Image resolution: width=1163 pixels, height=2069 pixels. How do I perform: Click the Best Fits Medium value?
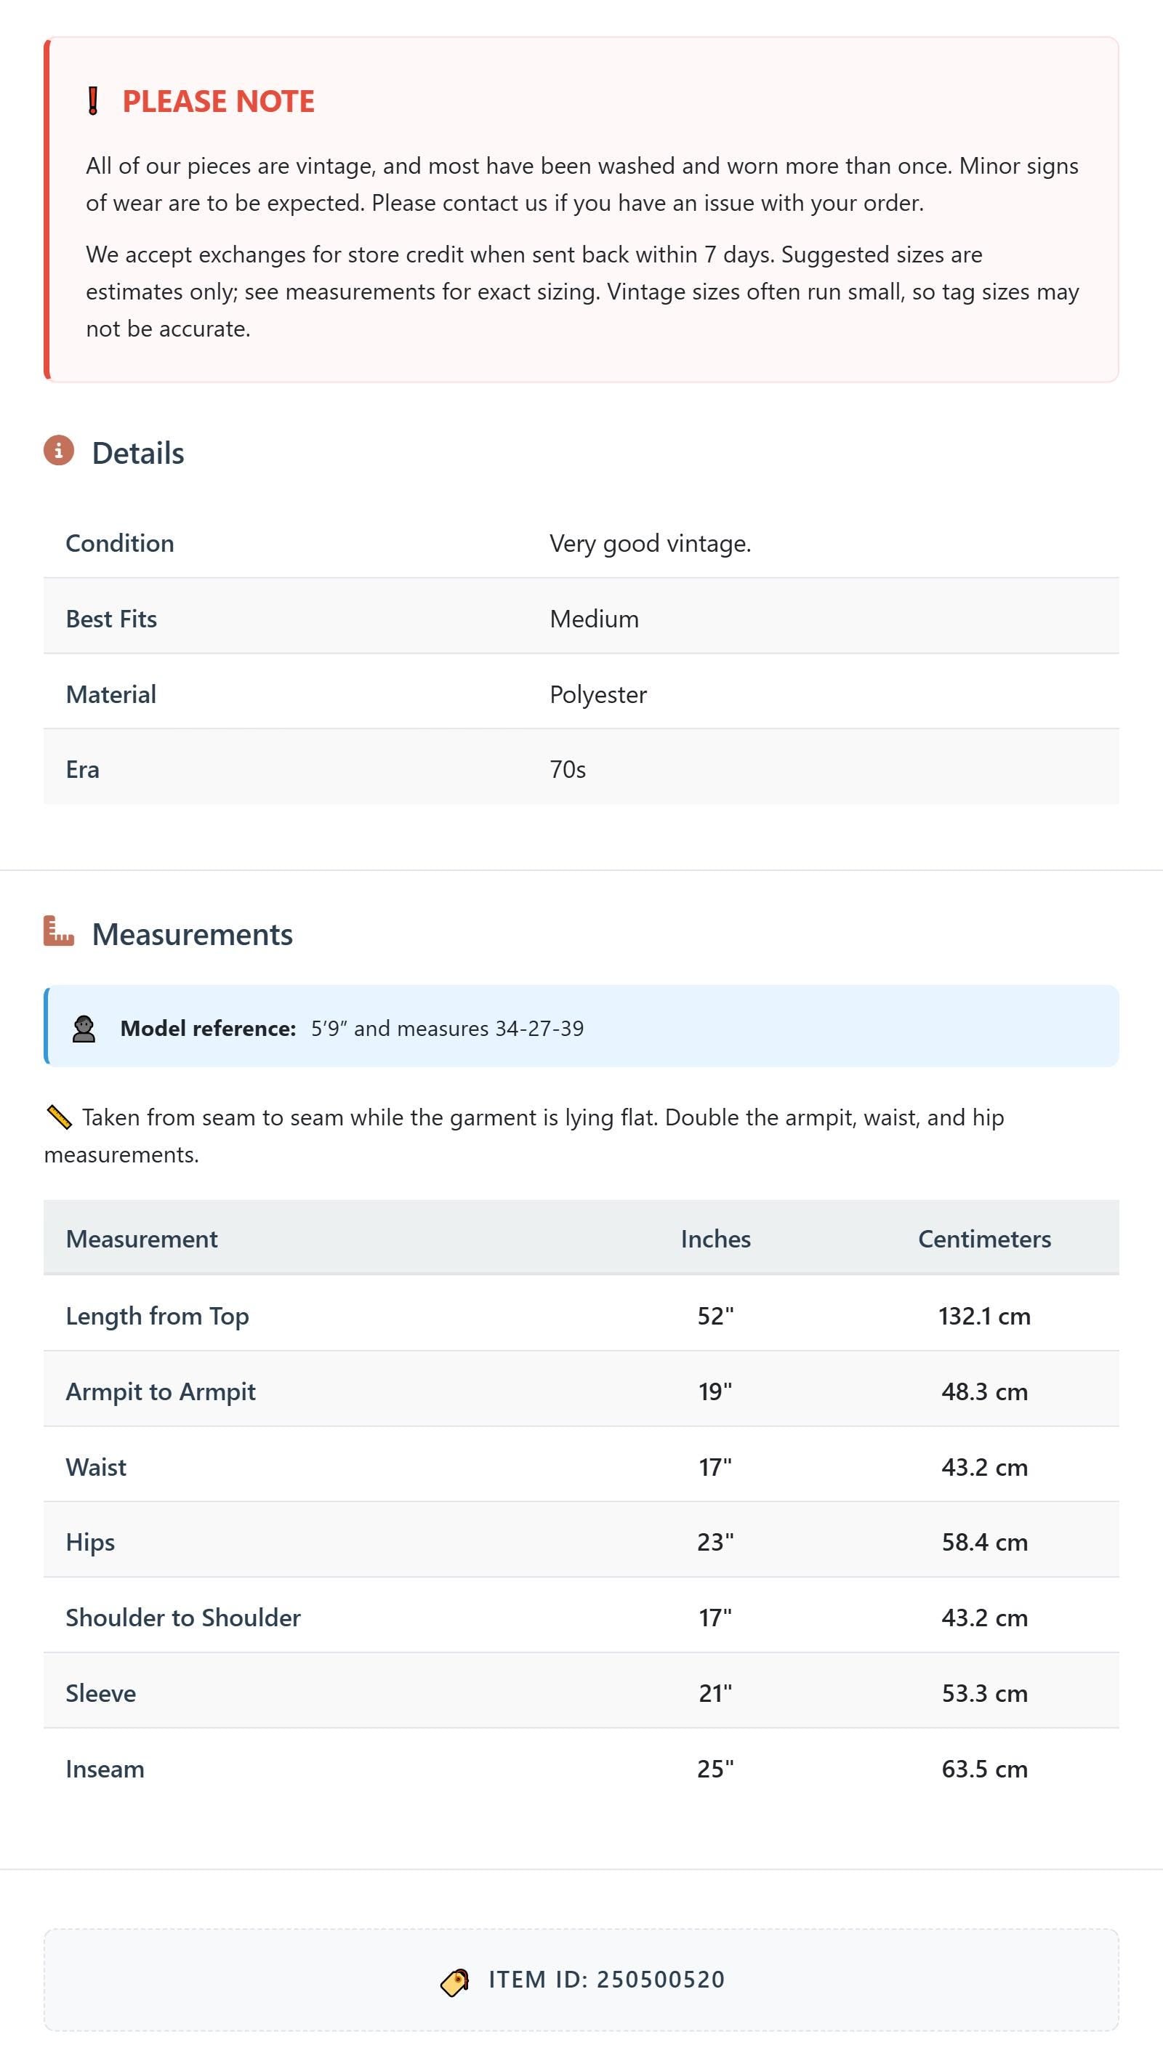tap(595, 619)
